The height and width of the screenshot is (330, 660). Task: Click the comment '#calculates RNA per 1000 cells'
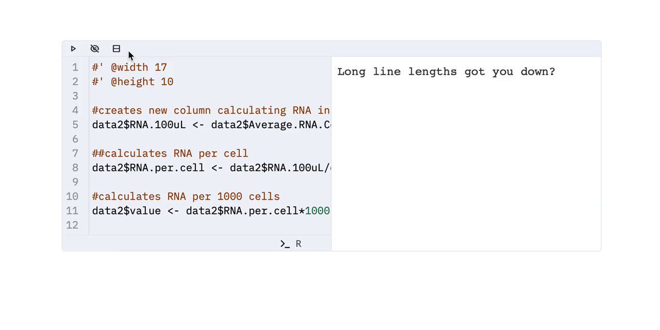coord(186,196)
